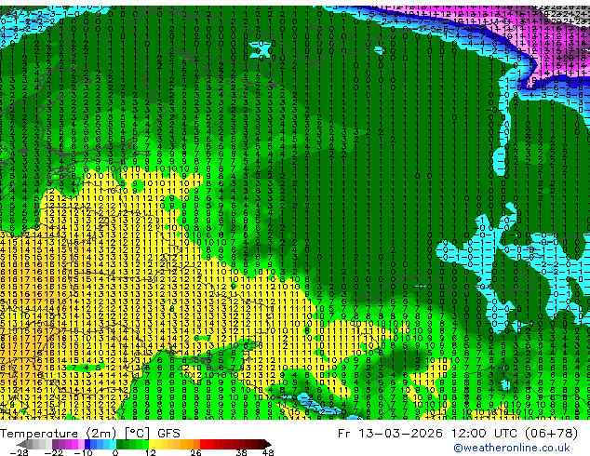Select the '48' legend label
Viewport: 590px width, 456px height.
pos(268,452)
